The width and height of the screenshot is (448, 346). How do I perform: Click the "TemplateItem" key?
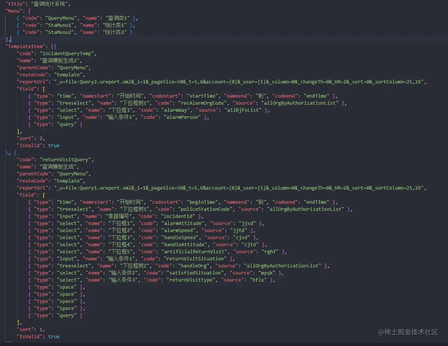(x=25, y=47)
